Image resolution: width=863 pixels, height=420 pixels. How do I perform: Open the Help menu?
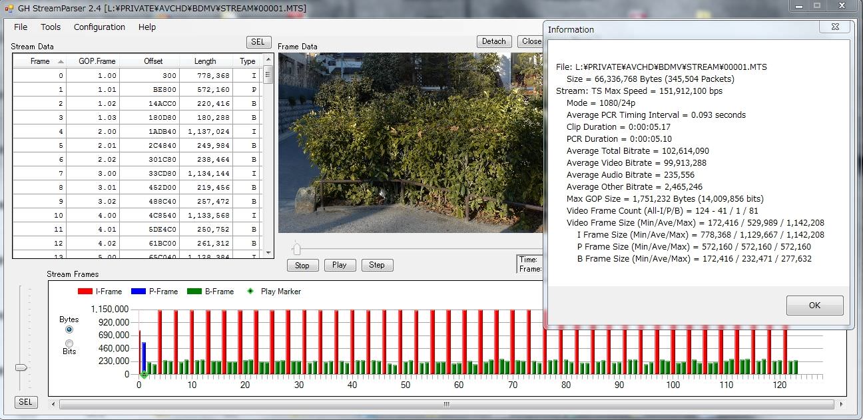tap(147, 27)
